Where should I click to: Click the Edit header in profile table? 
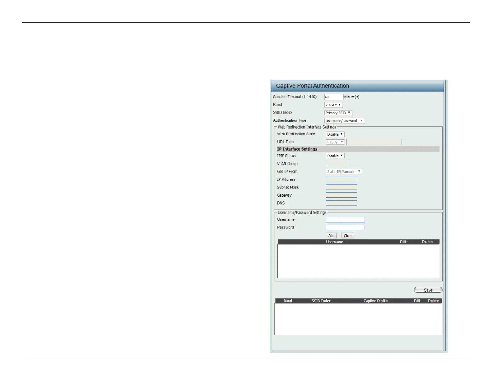417,301
